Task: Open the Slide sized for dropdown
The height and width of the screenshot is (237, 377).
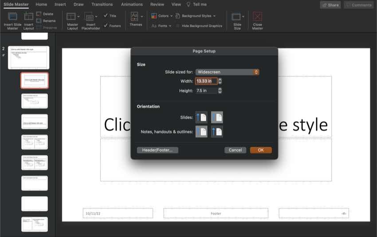Action: [228, 72]
